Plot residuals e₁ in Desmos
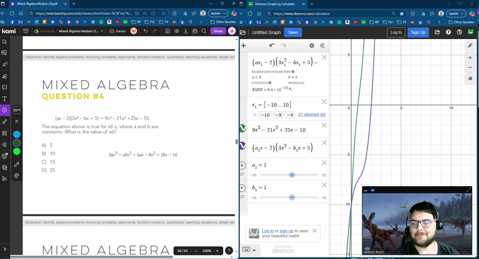This screenshot has width=479, height=259. tap(290, 89)
